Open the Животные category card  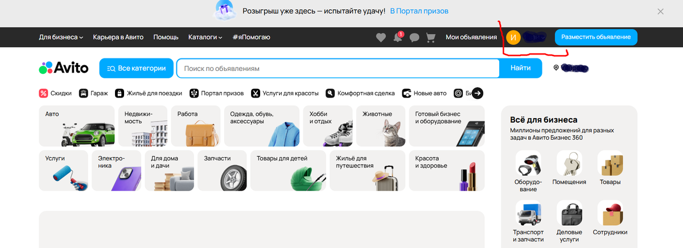pyautogui.click(x=381, y=126)
